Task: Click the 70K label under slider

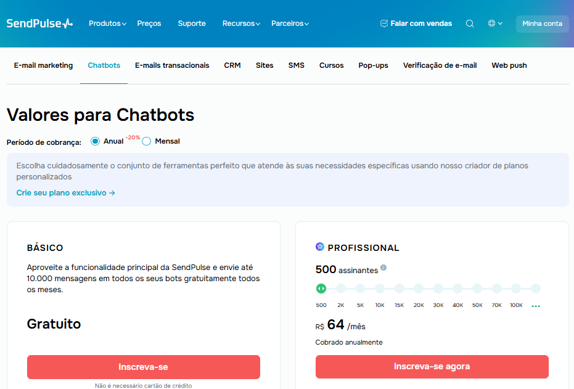Action: click(497, 305)
